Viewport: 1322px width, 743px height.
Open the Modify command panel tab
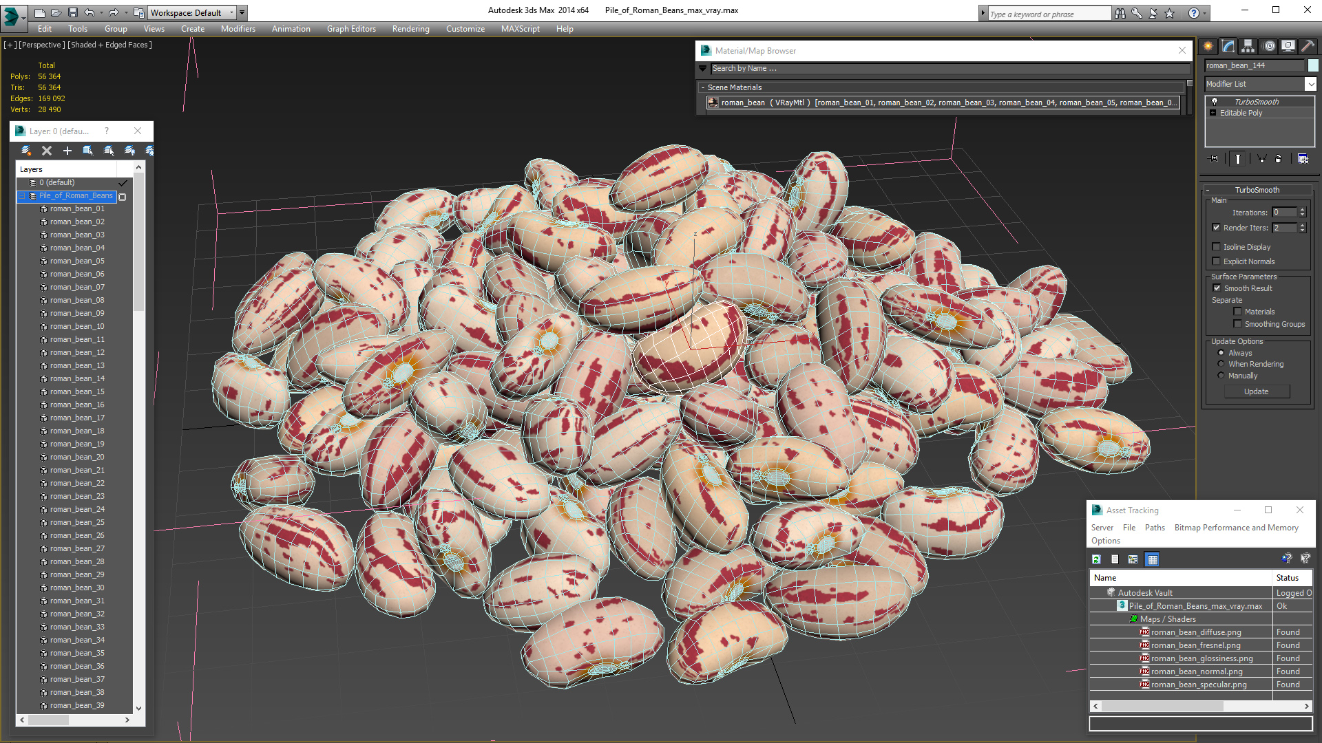[x=1228, y=46]
